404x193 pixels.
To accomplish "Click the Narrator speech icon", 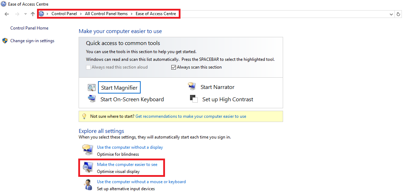I will [x=192, y=86].
